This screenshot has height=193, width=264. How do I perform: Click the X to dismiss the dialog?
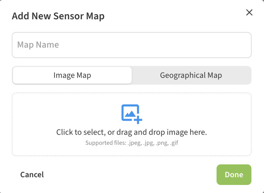[249, 13]
